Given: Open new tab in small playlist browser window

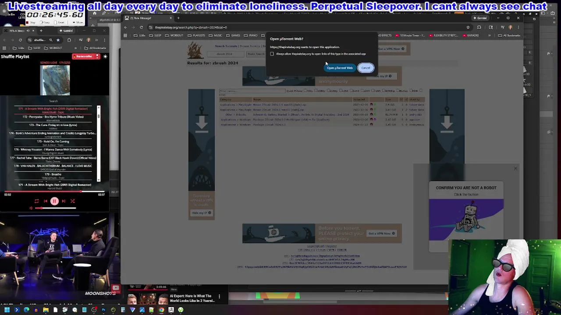Looking at the screenshot, I should 41,31.
